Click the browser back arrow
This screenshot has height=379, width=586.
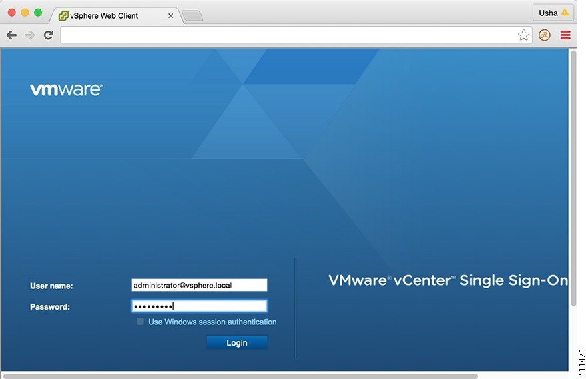click(x=11, y=35)
